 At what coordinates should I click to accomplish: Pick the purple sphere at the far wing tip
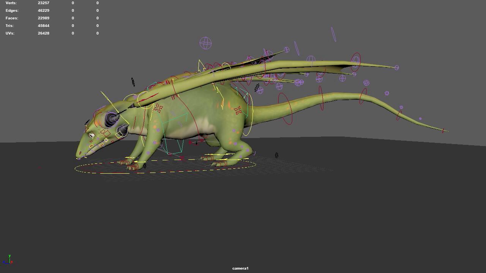click(x=397, y=67)
